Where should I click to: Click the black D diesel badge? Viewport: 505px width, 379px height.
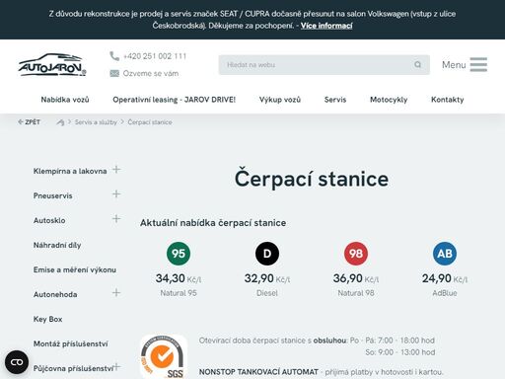click(267, 254)
